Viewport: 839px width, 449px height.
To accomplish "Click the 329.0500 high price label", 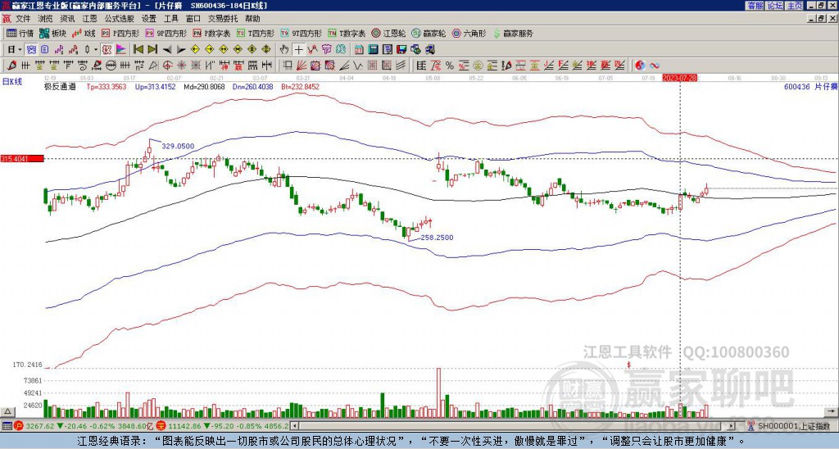I will (178, 146).
